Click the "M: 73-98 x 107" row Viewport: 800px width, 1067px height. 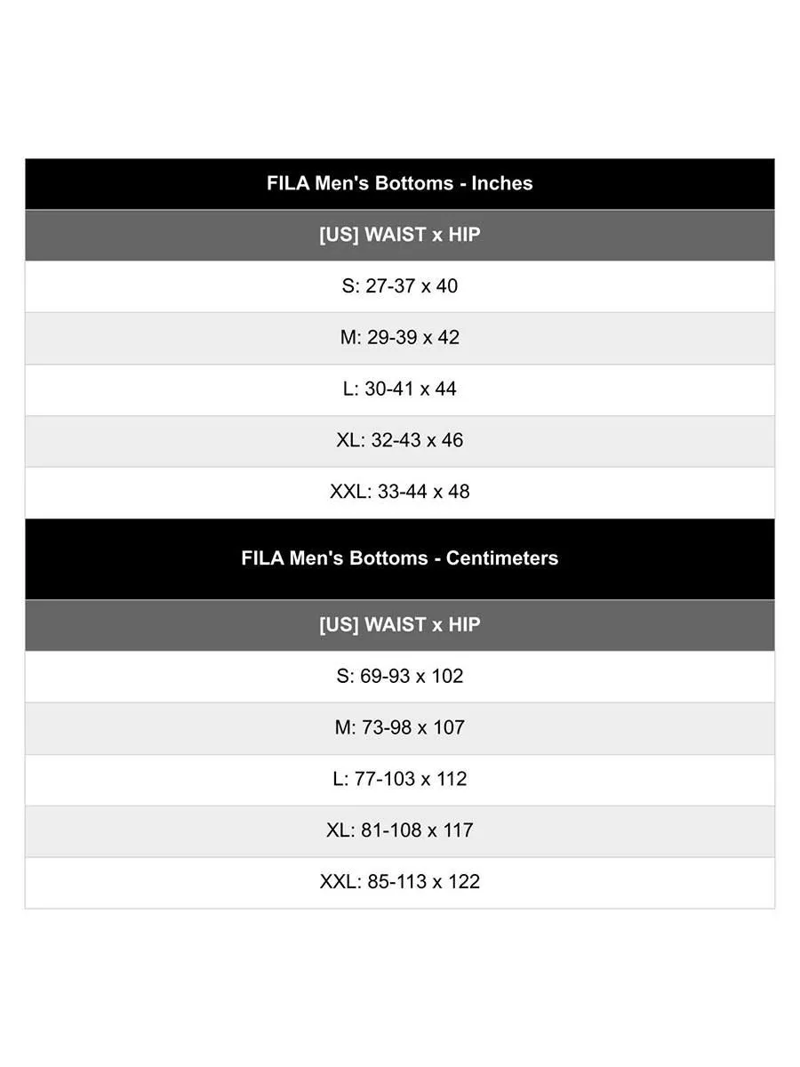tap(399, 728)
